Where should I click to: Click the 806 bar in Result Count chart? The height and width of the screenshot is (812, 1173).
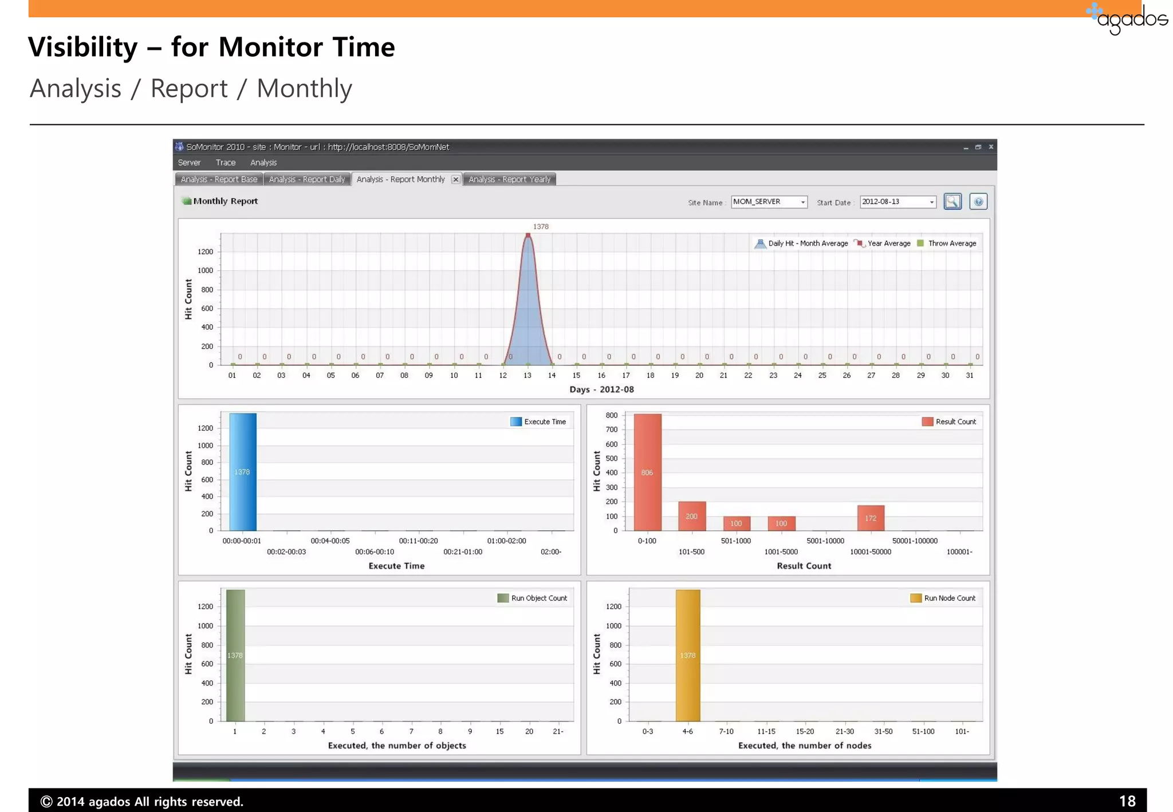(x=647, y=472)
